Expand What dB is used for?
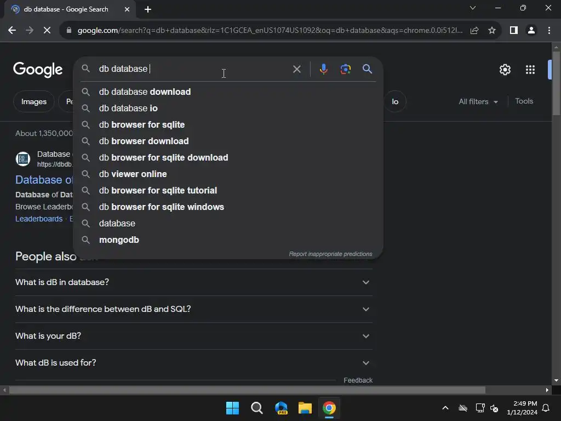The width and height of the screenshot is (561, 421). [x=193, y=363]
